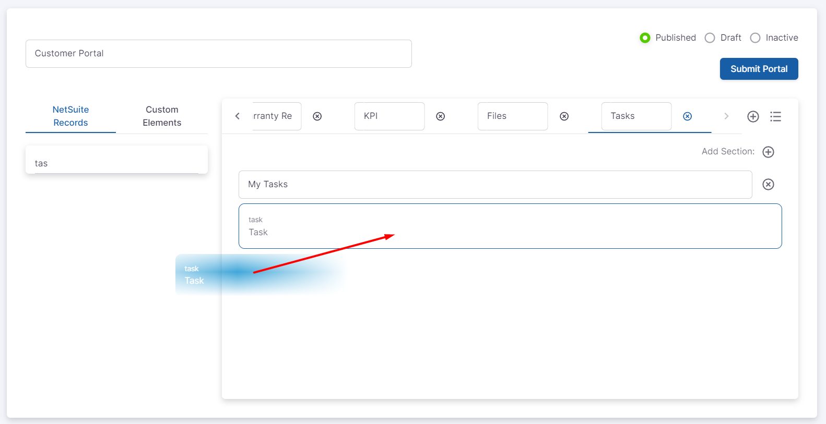Click the add new tab plus icon
The height and width of the screenshot is (424, 826).
click(752, 116)
